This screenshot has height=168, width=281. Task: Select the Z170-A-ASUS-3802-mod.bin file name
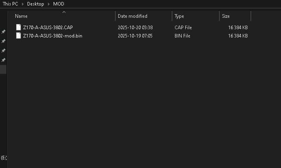click(x=52, y=36)
